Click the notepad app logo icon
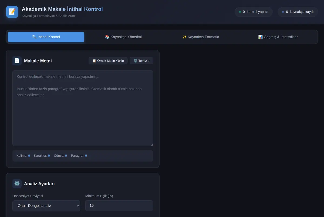The image size is (324, 217). point(12,12)
